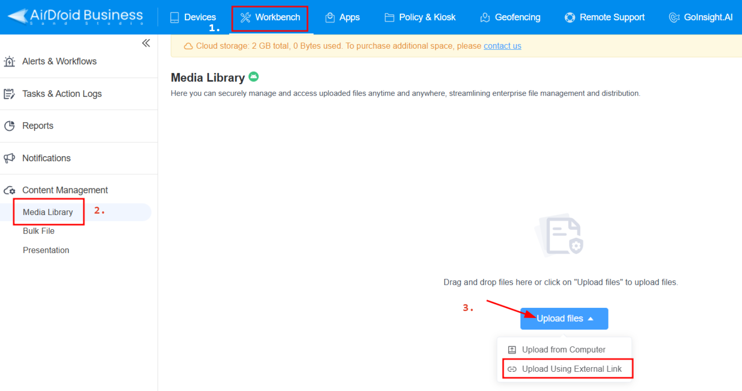Image resolution: width=742 pixels, height=391 pixels.
Task: Click the Media Library description text
Action: [x=406, y=93]
